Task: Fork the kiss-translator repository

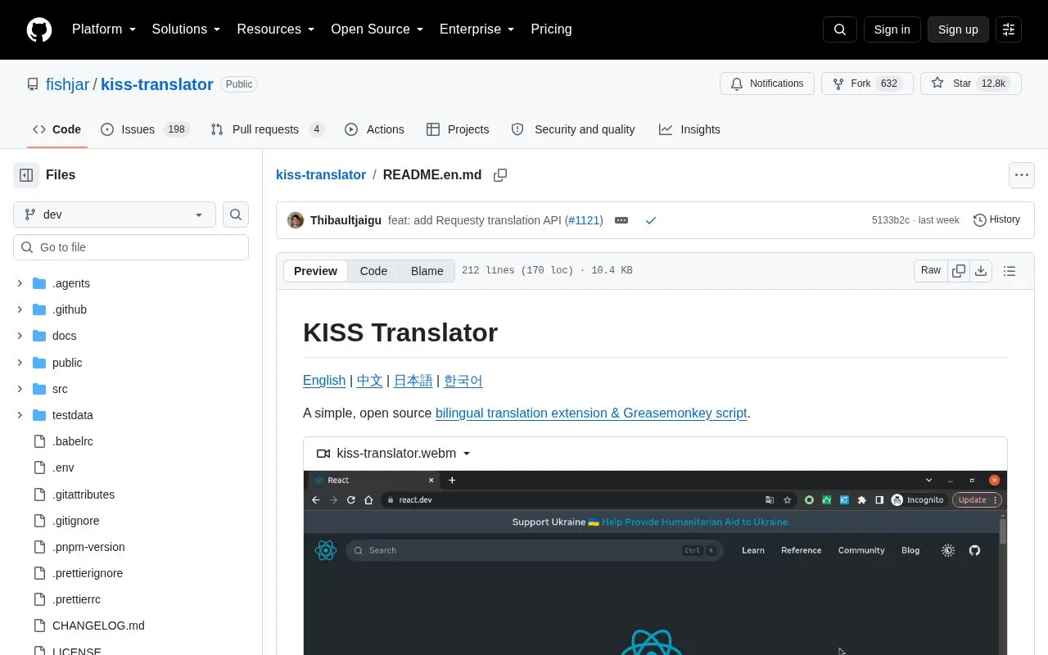Action: 867,84
